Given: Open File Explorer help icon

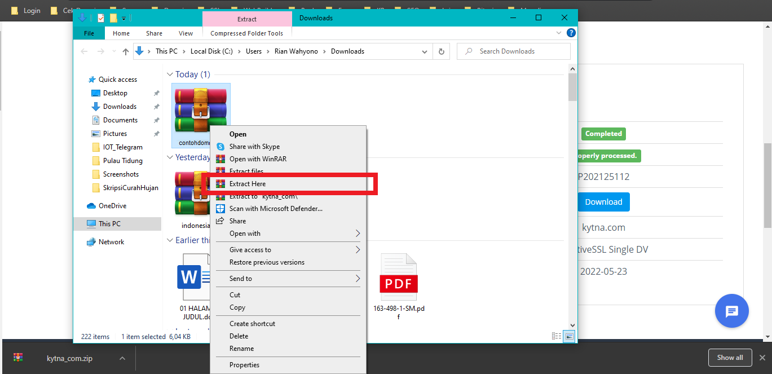Looking at the screenshot, I should point(571,33).
